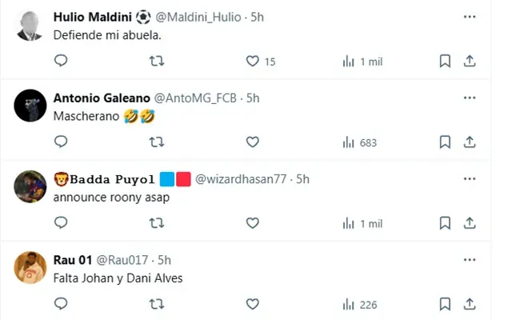Bookmark Hulio Maldini's tweet
The image size is (512, 320).
click(446, 61)
